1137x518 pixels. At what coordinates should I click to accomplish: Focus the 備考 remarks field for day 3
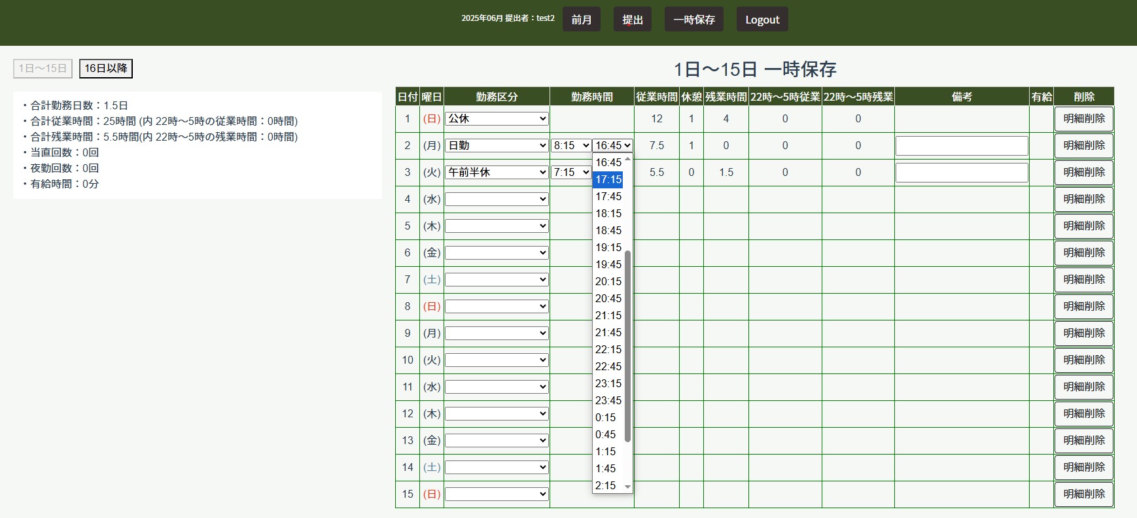961,173
